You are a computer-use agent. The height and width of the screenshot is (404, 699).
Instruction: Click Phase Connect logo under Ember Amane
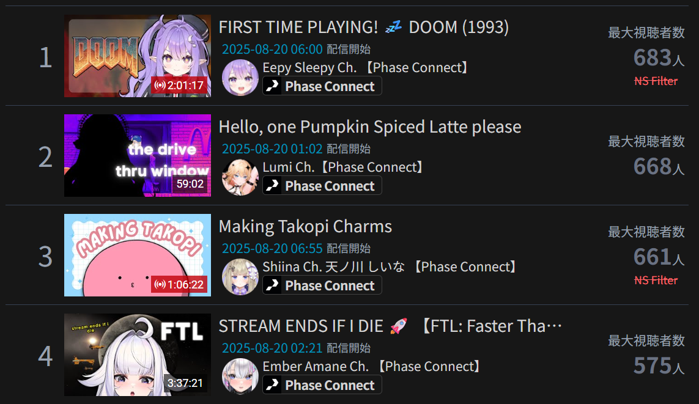click(322, 385)
